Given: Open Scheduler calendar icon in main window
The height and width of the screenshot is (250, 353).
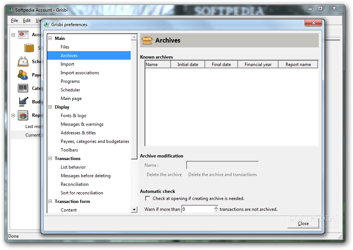Looking at the screenshot, I should click(23, 61).
